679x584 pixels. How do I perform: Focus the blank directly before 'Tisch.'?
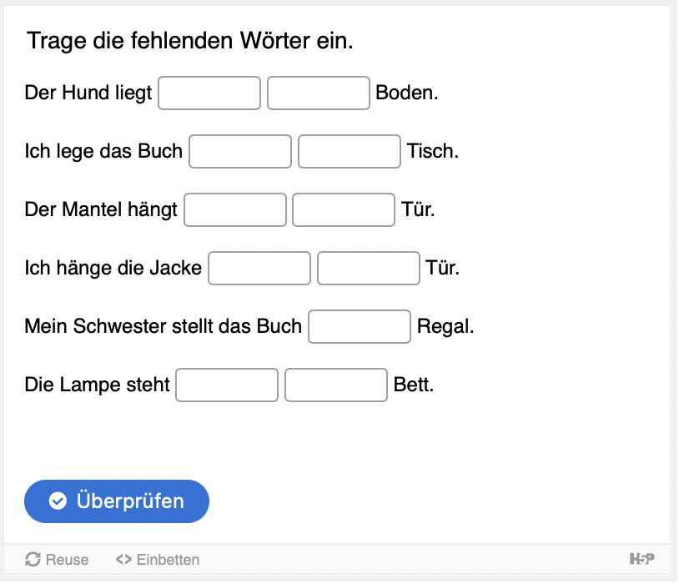pos(350,151)
